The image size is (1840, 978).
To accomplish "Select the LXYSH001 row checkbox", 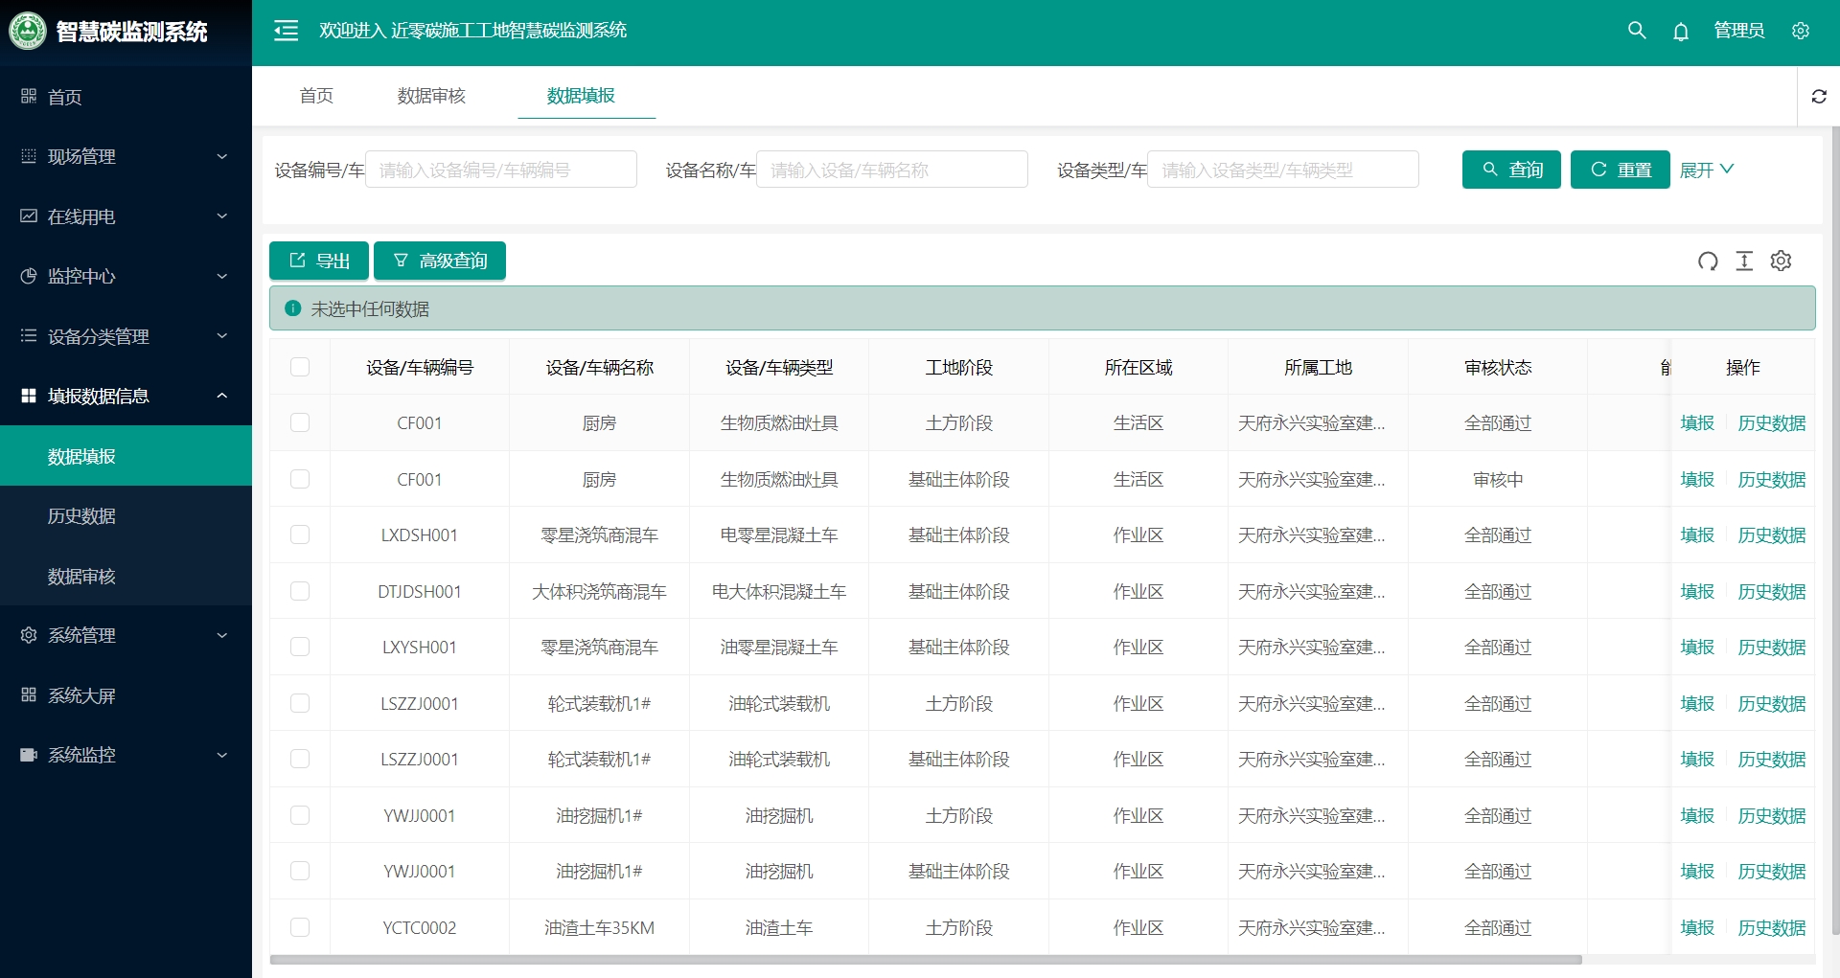I will coord(300,647).
